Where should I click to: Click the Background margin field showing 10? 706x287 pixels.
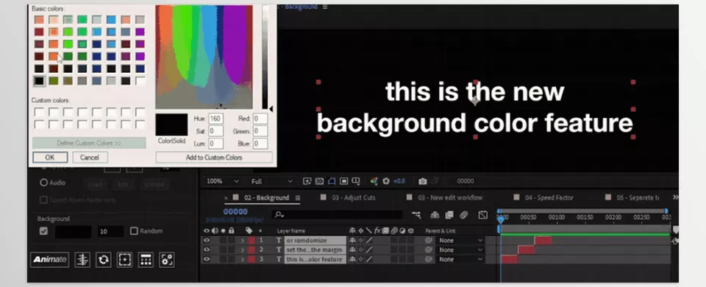(x=111, y=232)
